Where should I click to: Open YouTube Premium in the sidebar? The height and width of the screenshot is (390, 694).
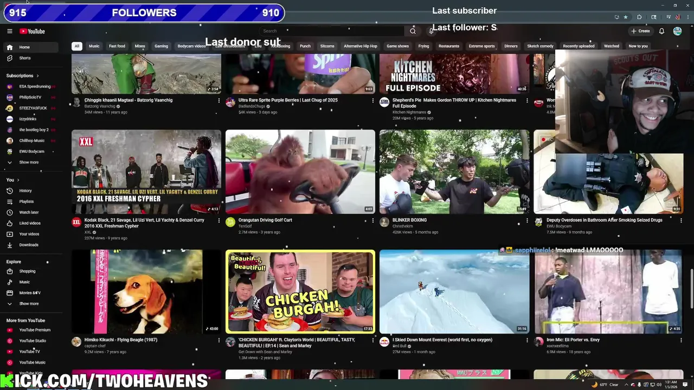(x=31, y=330)
